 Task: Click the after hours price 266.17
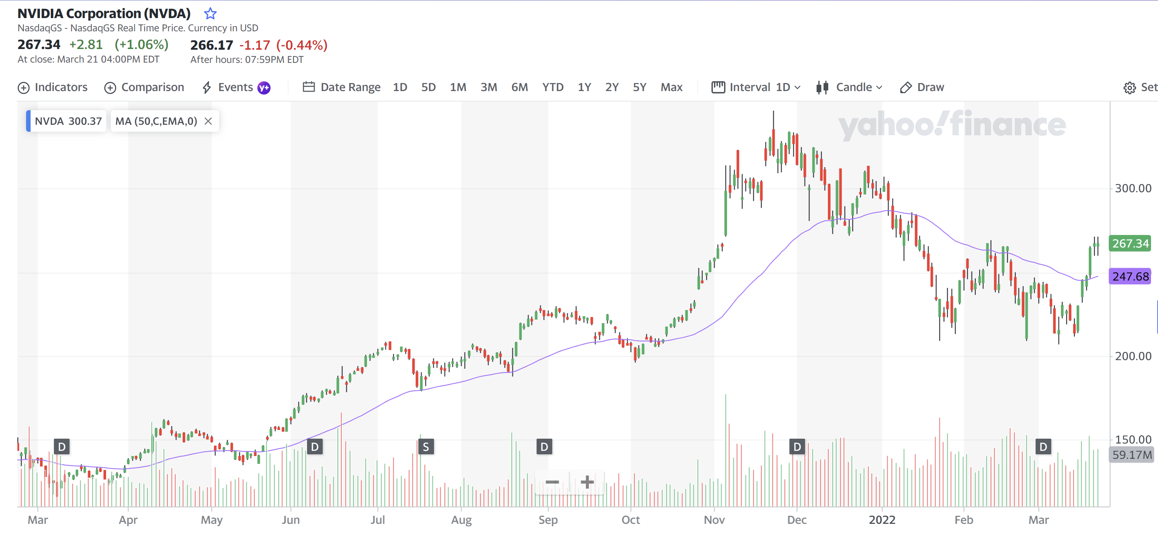pyautogui.click(x=211, y=45)
